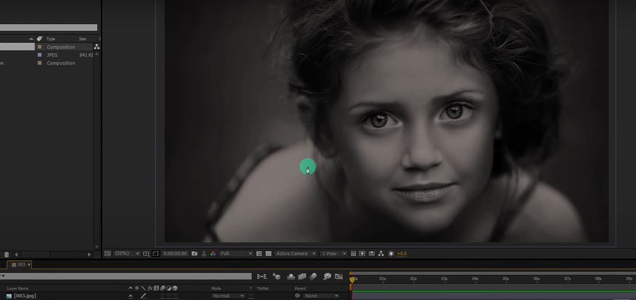Click the 05s mark on time ruler
This screenshot has width=636, height=300.
click(x=506, y=278)
